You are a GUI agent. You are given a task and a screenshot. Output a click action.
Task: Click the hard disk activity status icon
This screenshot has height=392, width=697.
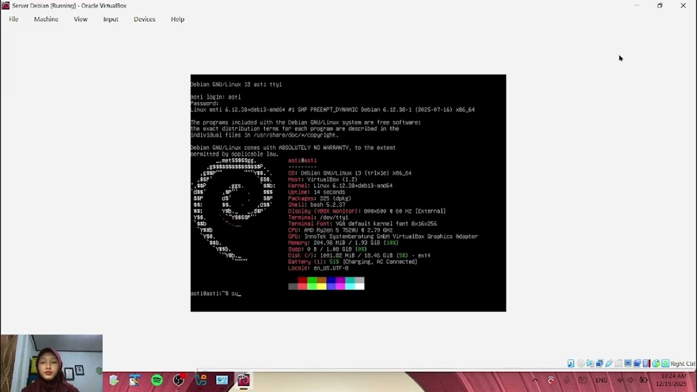571,364
